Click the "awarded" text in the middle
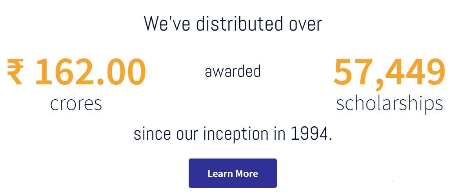The height and width of the screenshot is (195, 453). pyautogui.click(x=233, y=71)
